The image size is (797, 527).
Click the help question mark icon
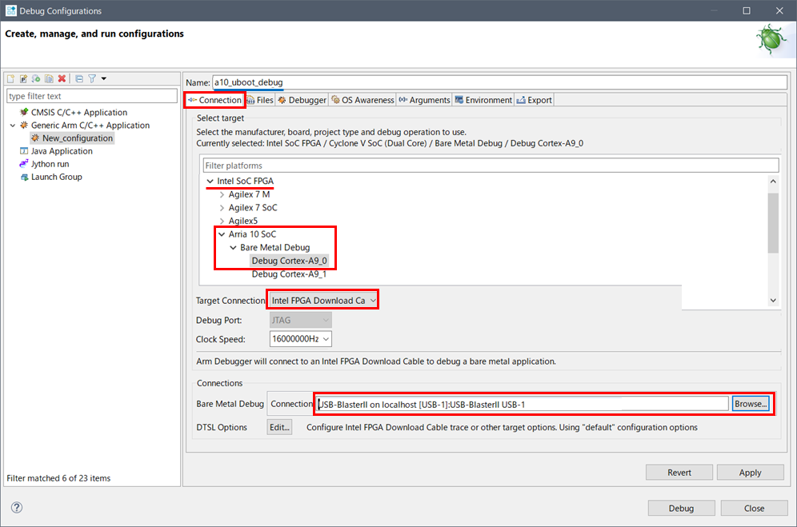[x=17, y=508]
